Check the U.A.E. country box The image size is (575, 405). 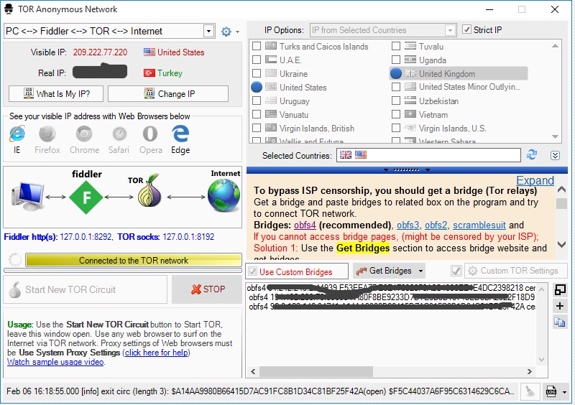click(x=257, y=60)
